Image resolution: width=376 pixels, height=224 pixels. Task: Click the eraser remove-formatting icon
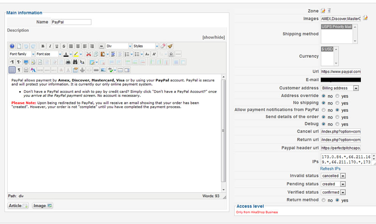tap(163, 46)
